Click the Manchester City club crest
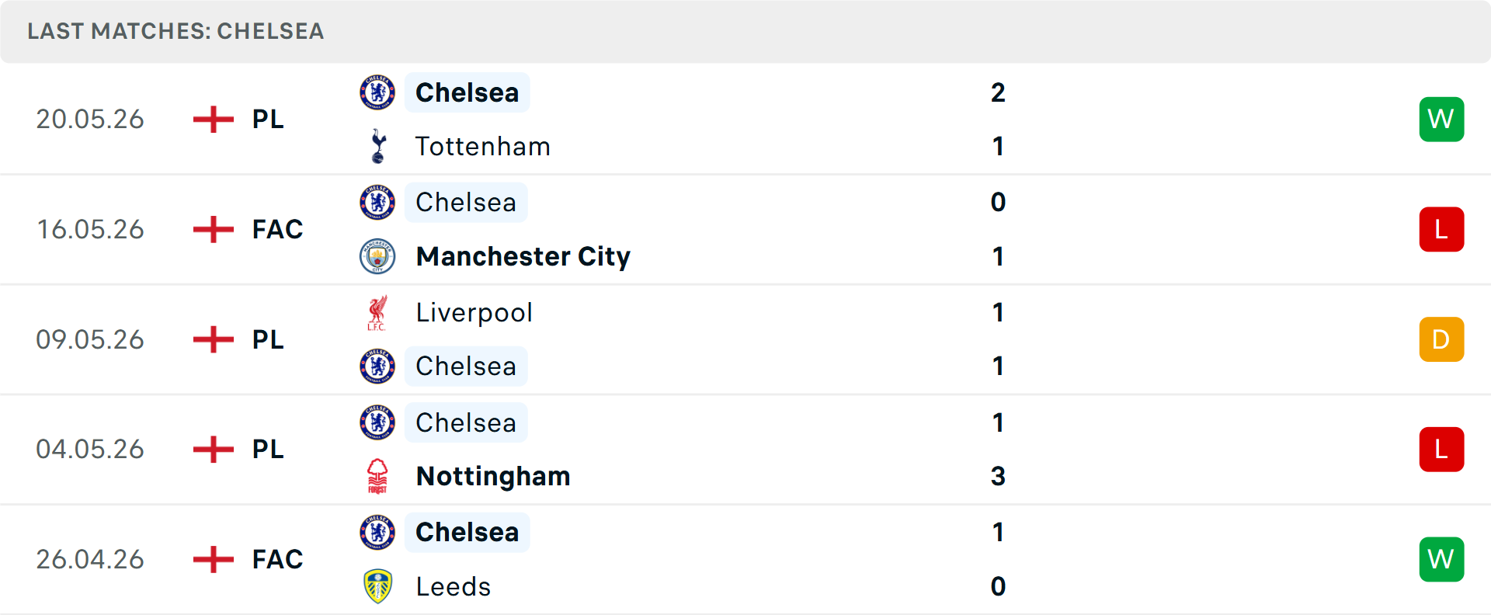1491x615 pixels. click(377, 256)
